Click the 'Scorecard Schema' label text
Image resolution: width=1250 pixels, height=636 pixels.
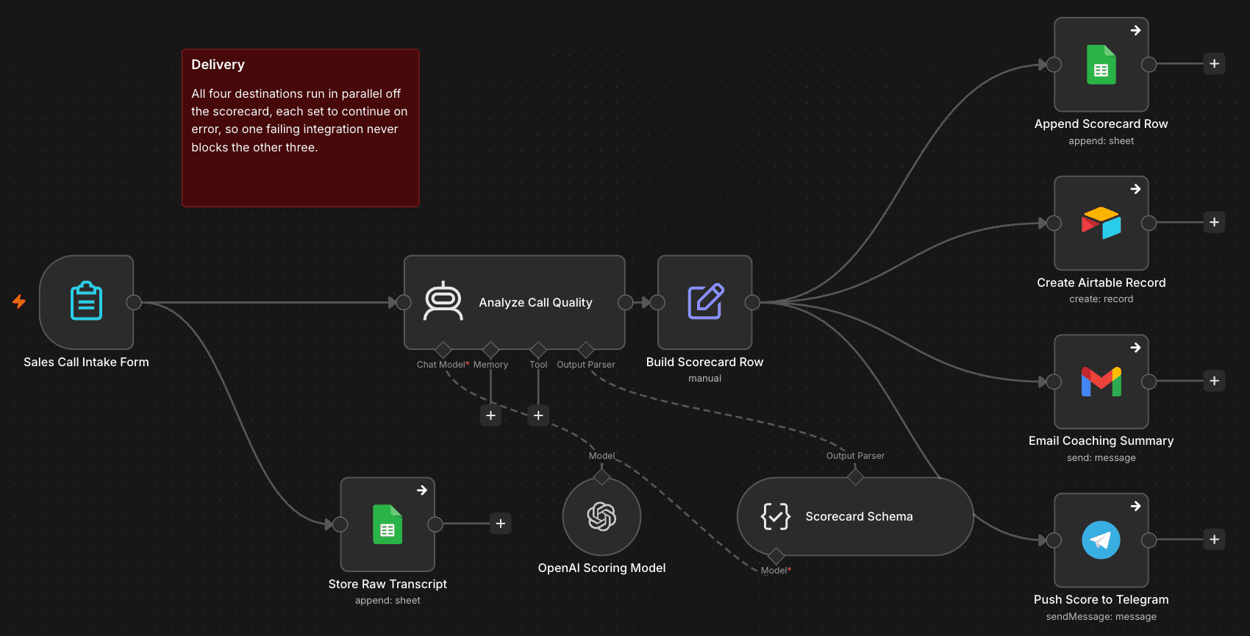tap(859, 516)
